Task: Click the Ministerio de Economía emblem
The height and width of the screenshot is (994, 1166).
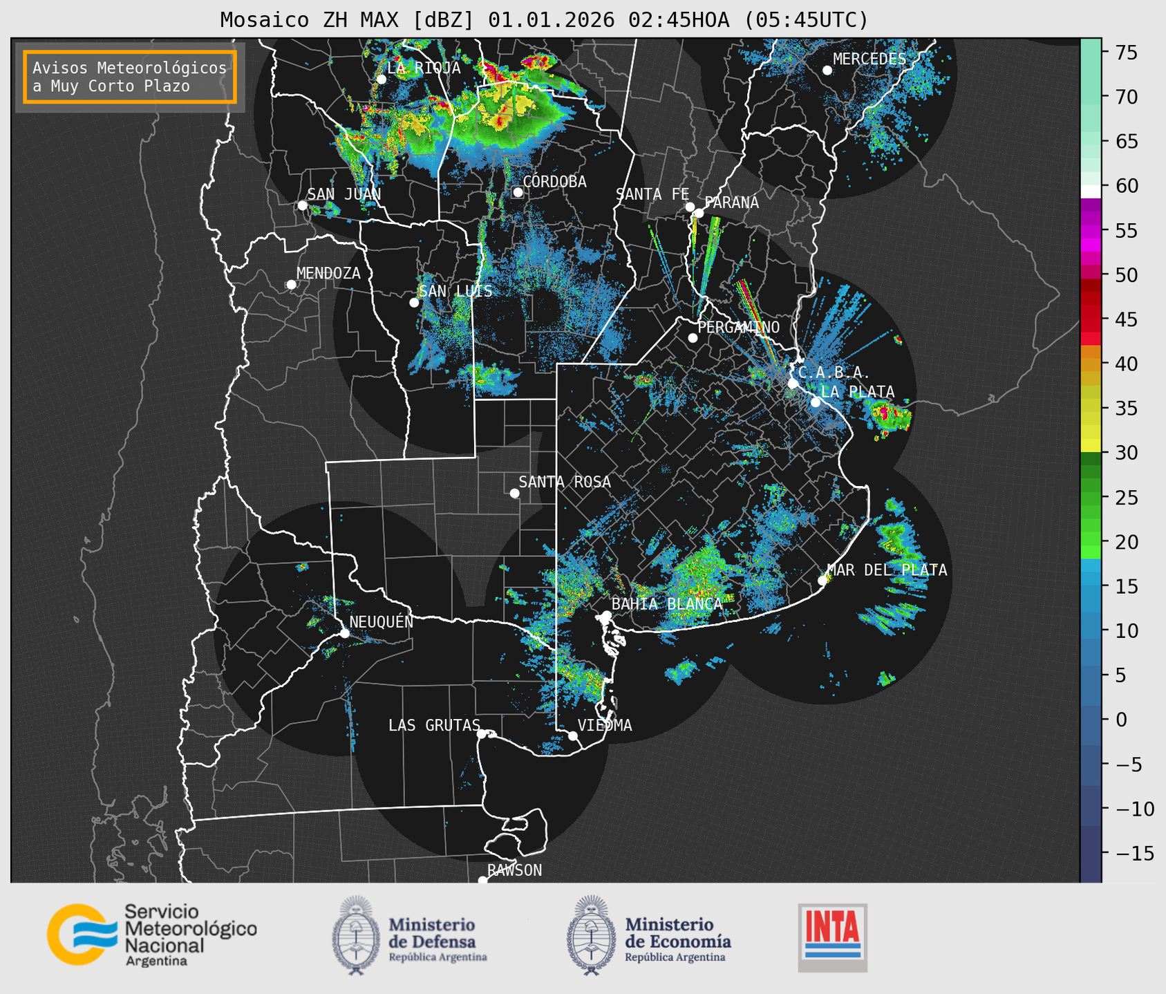Action: coord(592,935)
